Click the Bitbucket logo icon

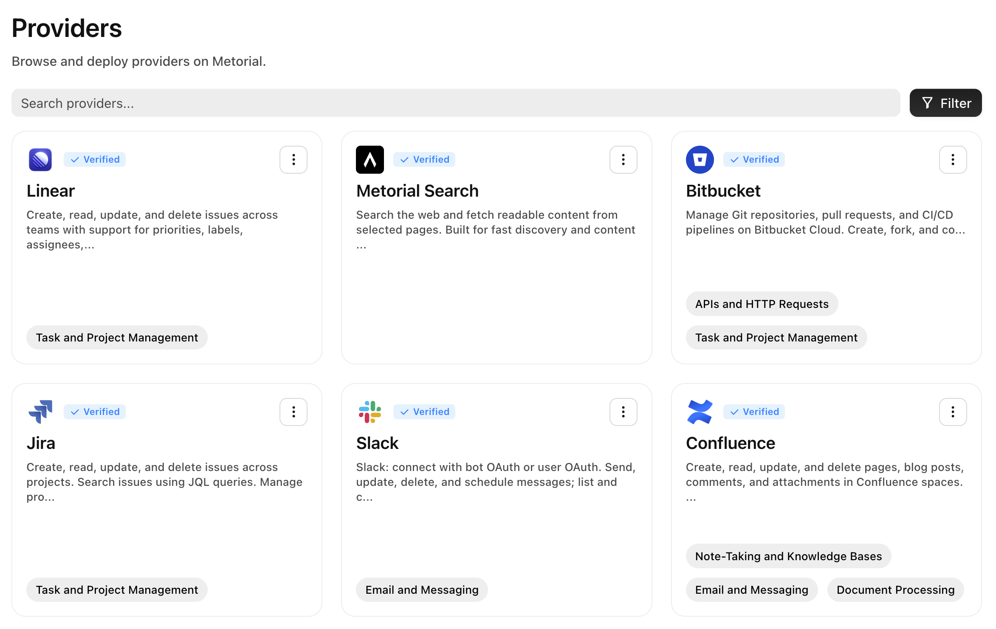coord(700,160)
